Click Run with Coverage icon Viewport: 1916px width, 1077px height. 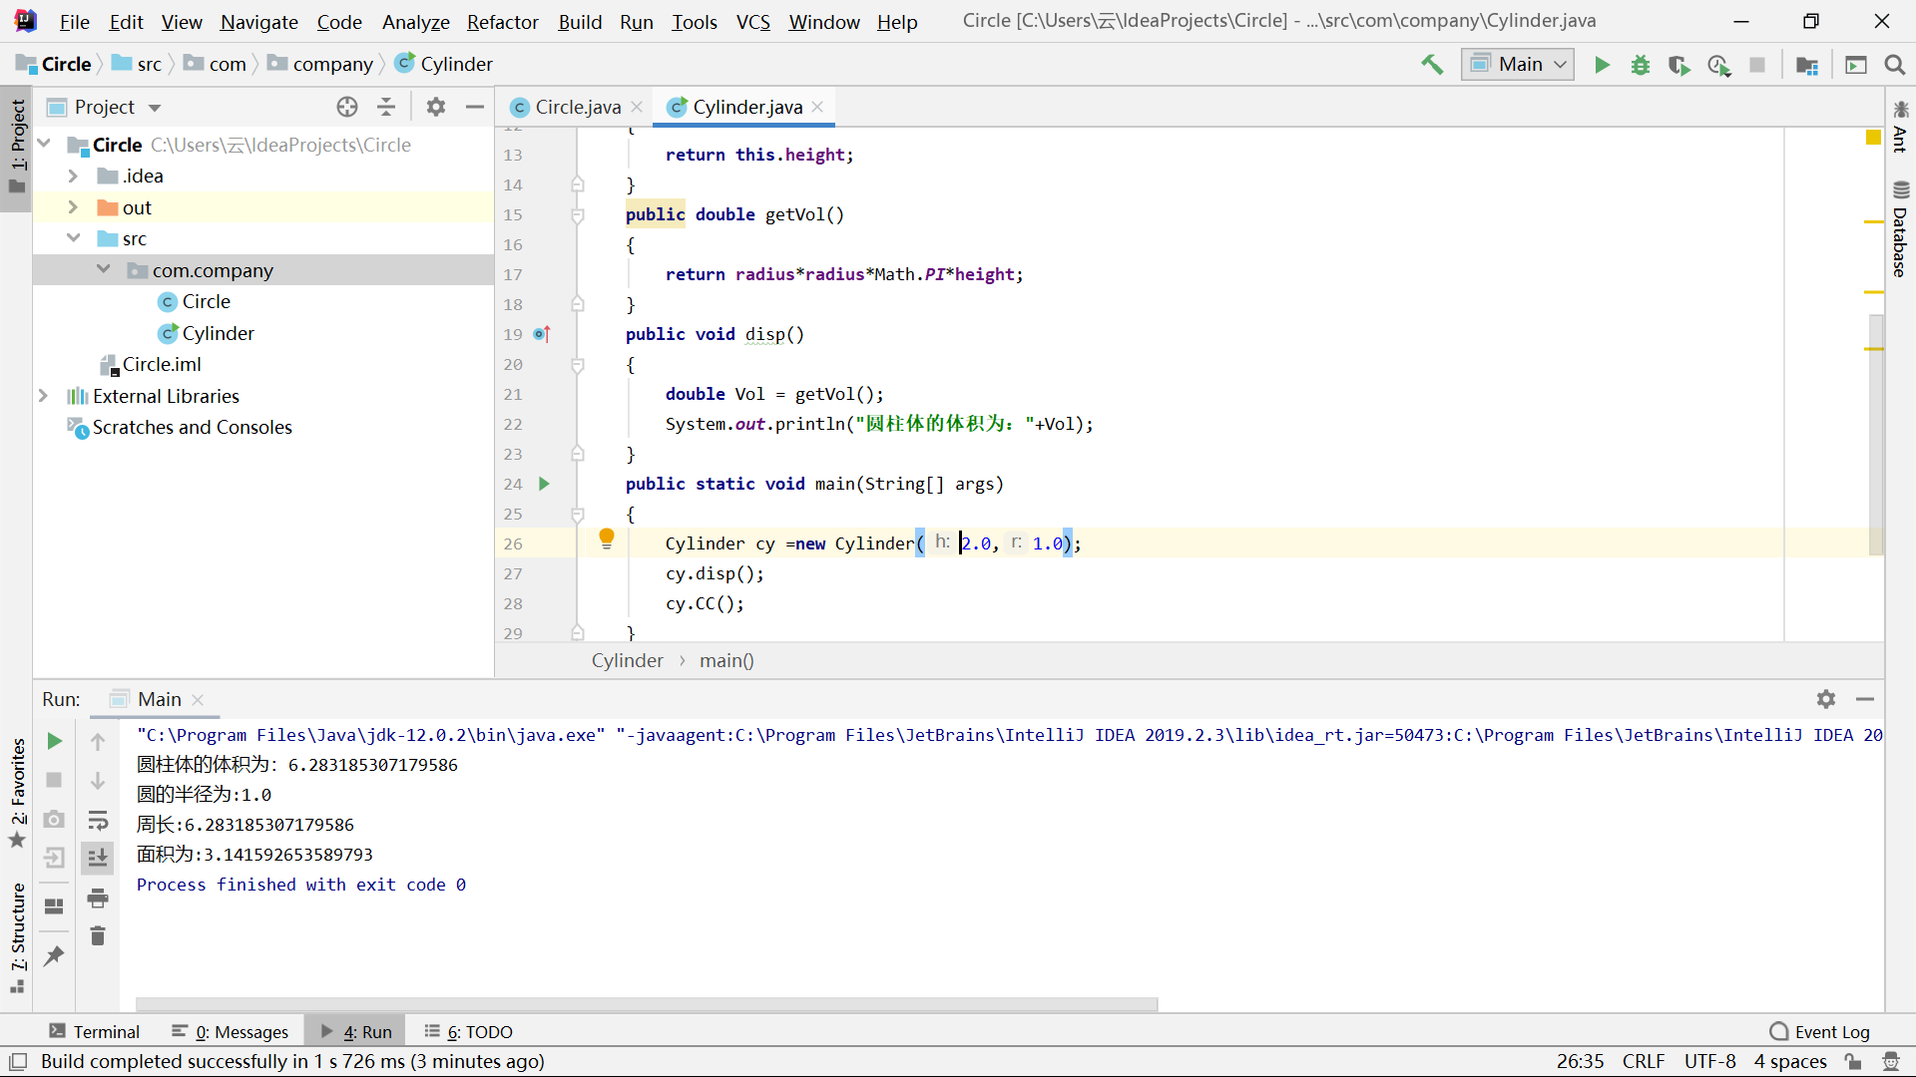1678,65
